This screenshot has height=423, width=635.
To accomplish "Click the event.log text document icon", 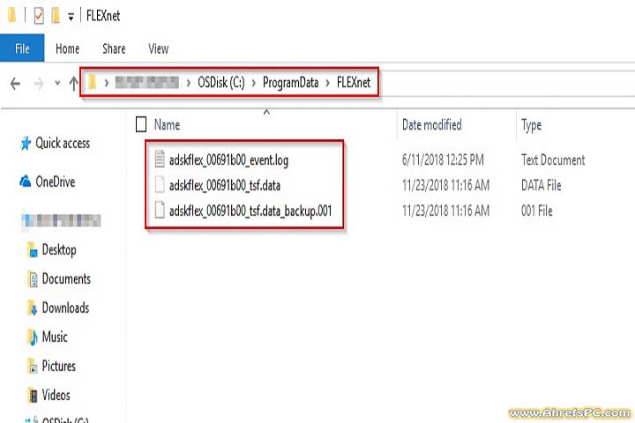I will (160, 159).
